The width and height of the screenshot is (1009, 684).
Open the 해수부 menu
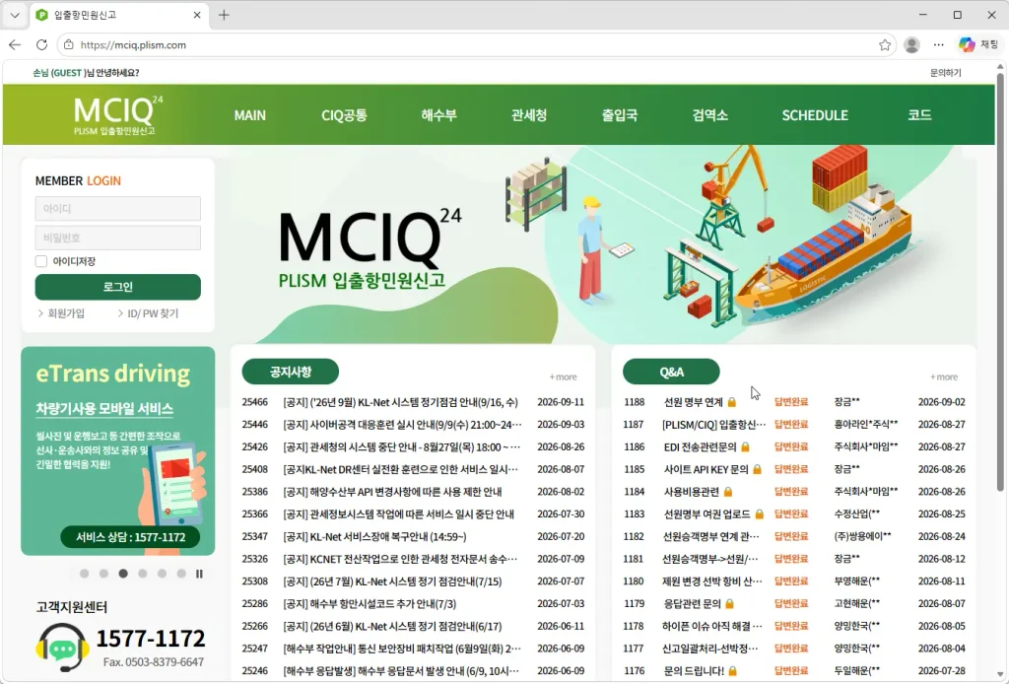tap(438, 115)
